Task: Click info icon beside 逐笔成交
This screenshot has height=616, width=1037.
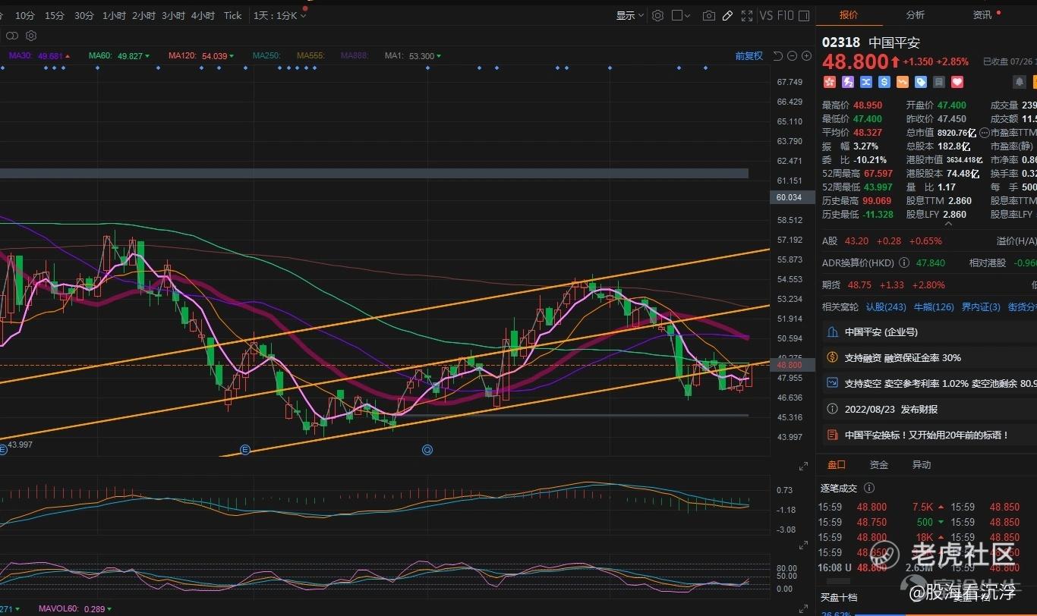Action: point(869,489)
